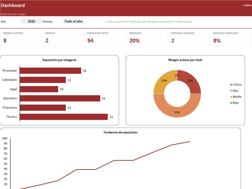Select the Año label

3,21
